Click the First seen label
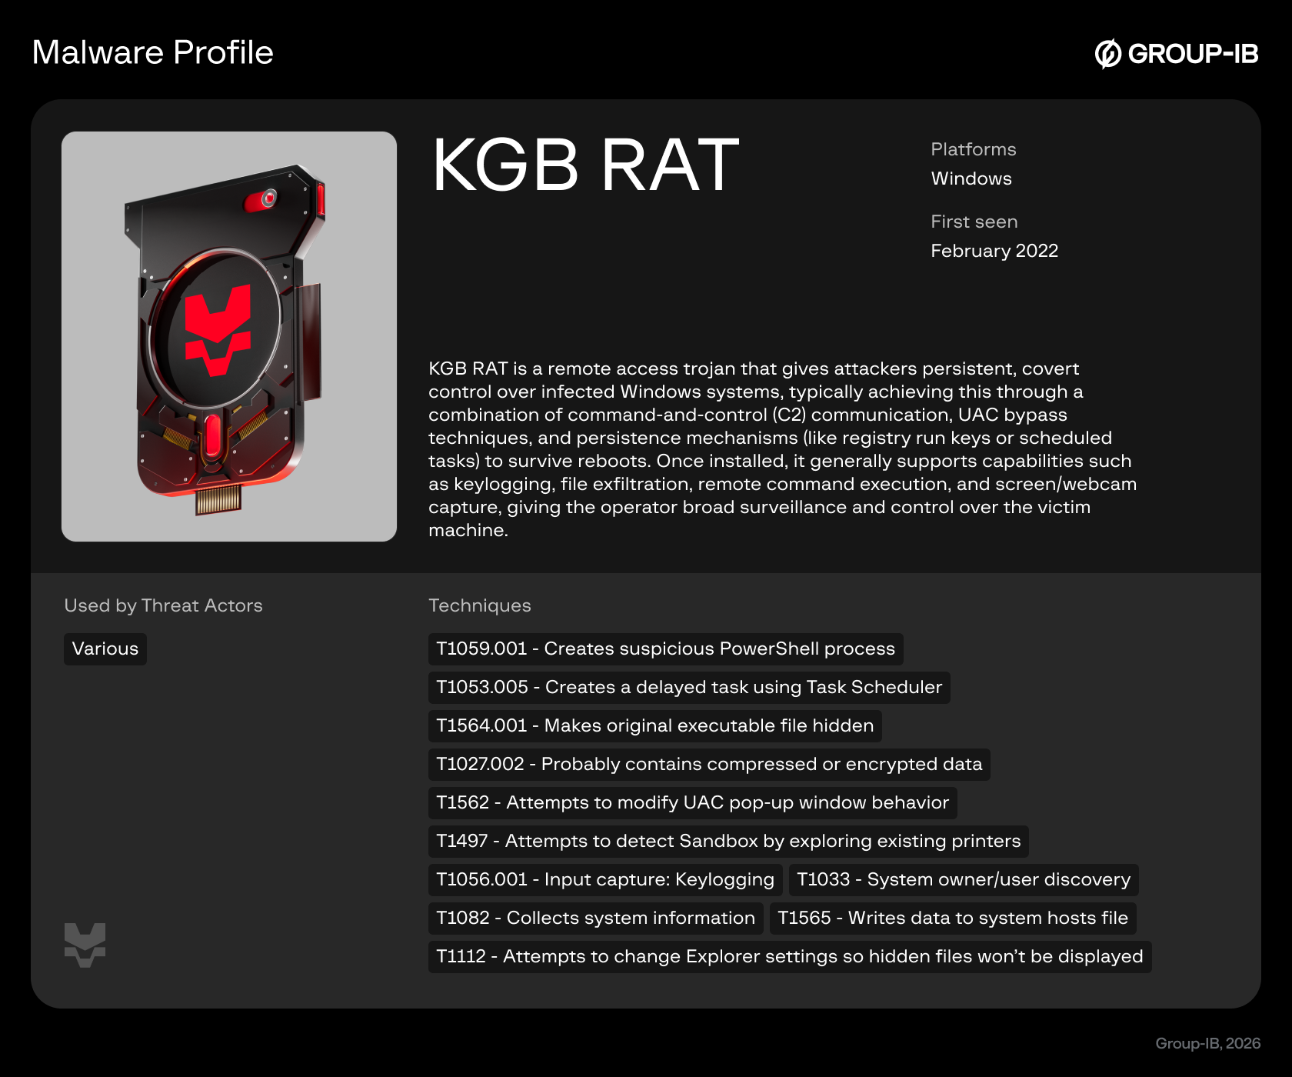Image resolution: width=1292 pixels, height=1077 pixels. pos(974,222)
